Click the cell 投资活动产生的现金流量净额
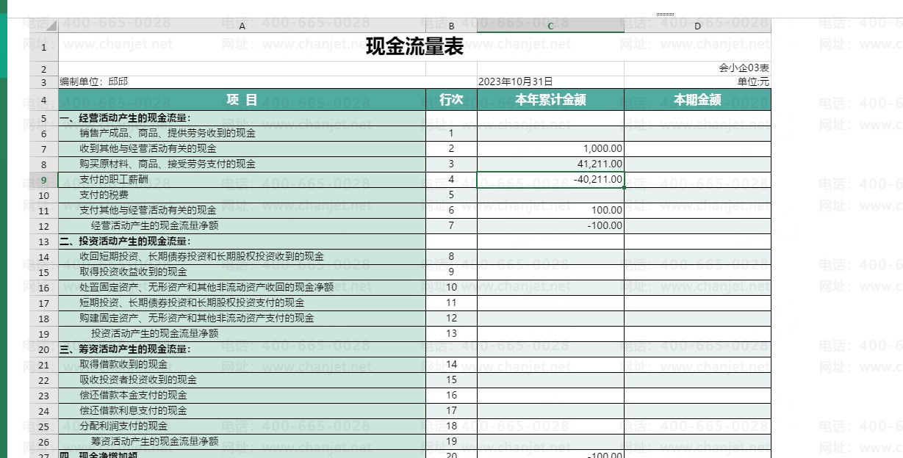 point(242,333)
